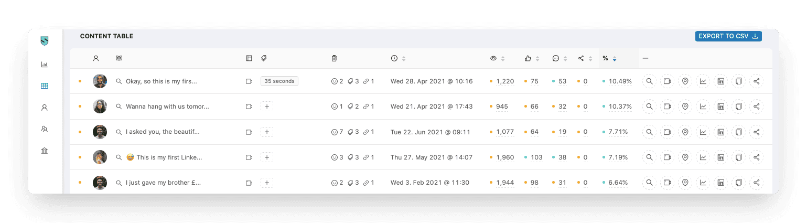Click the author avatar of the first post
The width and height of the screenshot is (807, 223).
pyautogui.click(x=100, y=81)
